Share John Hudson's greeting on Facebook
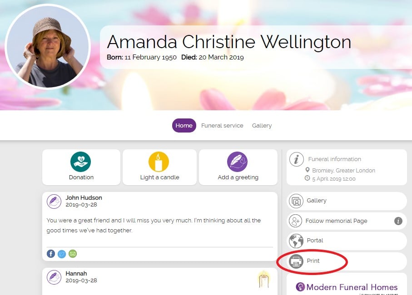412x295 pixels. coord(51,254)
